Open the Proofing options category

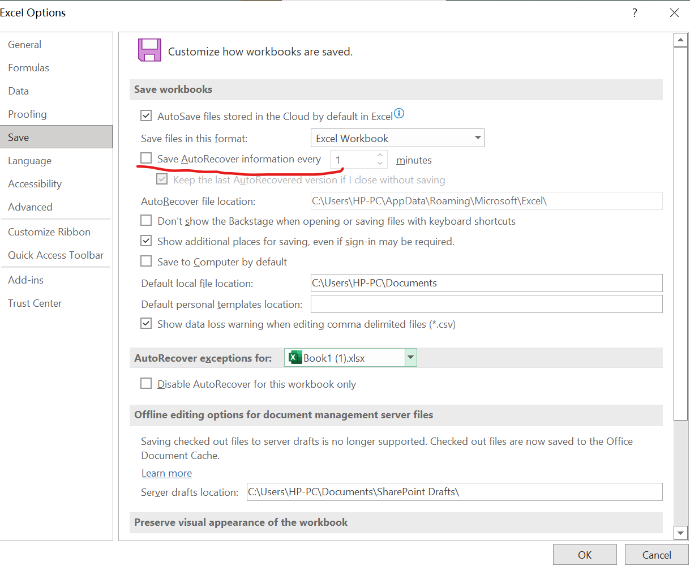[x=56, y=114]
